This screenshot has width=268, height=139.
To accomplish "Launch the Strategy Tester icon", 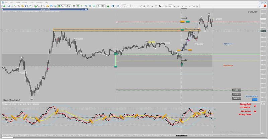I will coord(30,6).
